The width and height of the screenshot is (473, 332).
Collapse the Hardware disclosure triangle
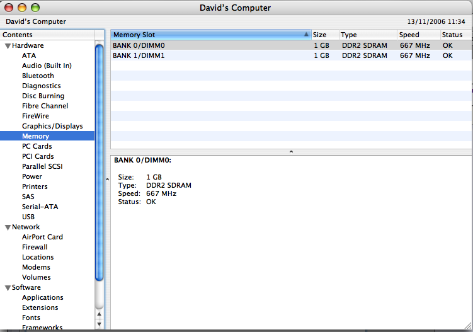pos(8,46)
